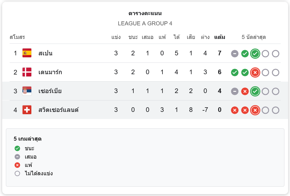Screen dimensions: 290x196
Task: Open the สวิตเซอร์แลนด์ team link
Action: 58,110
